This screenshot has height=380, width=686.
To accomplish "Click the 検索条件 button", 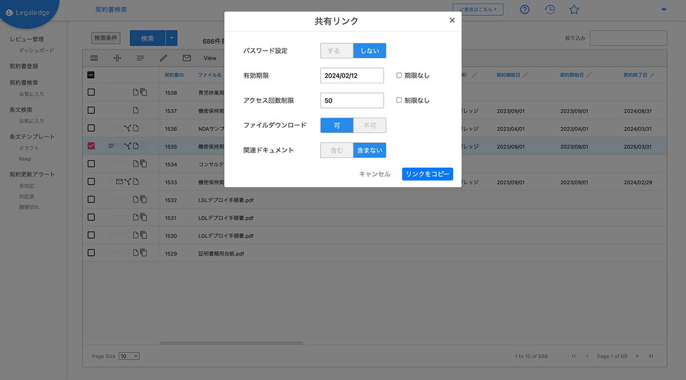I will [106, 38].
